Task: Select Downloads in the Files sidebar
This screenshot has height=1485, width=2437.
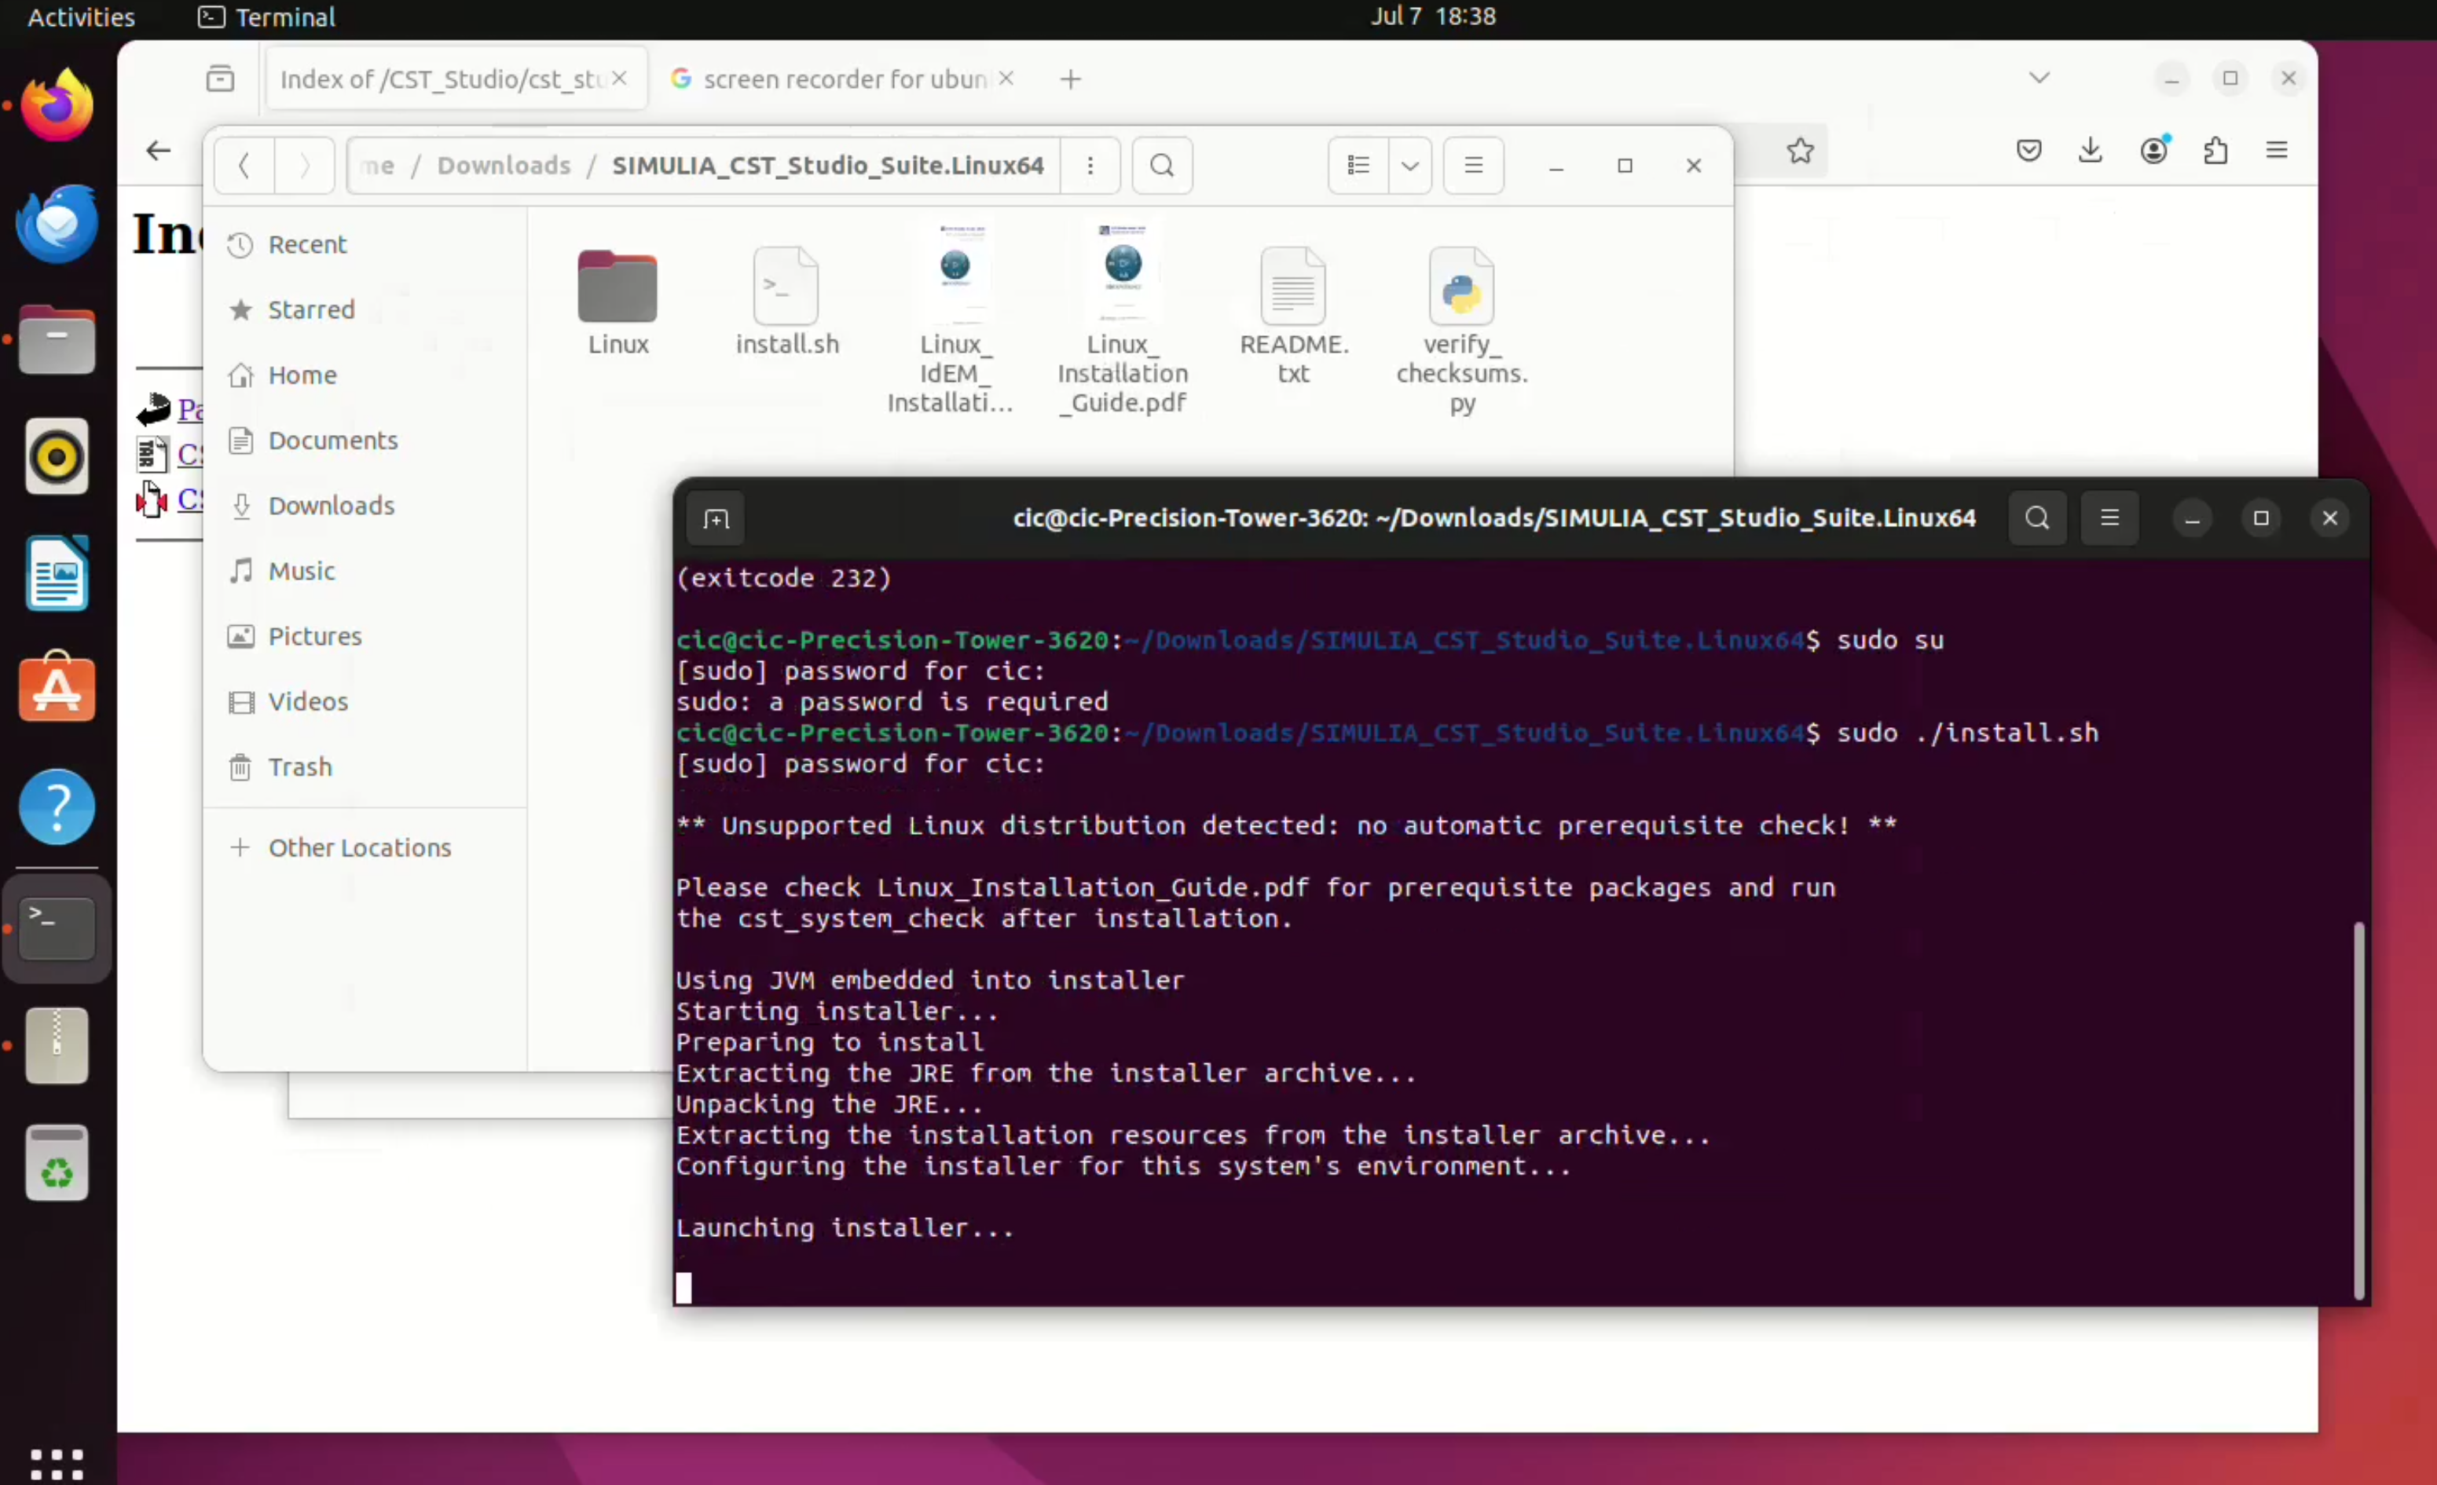Action: coord(365,505)
